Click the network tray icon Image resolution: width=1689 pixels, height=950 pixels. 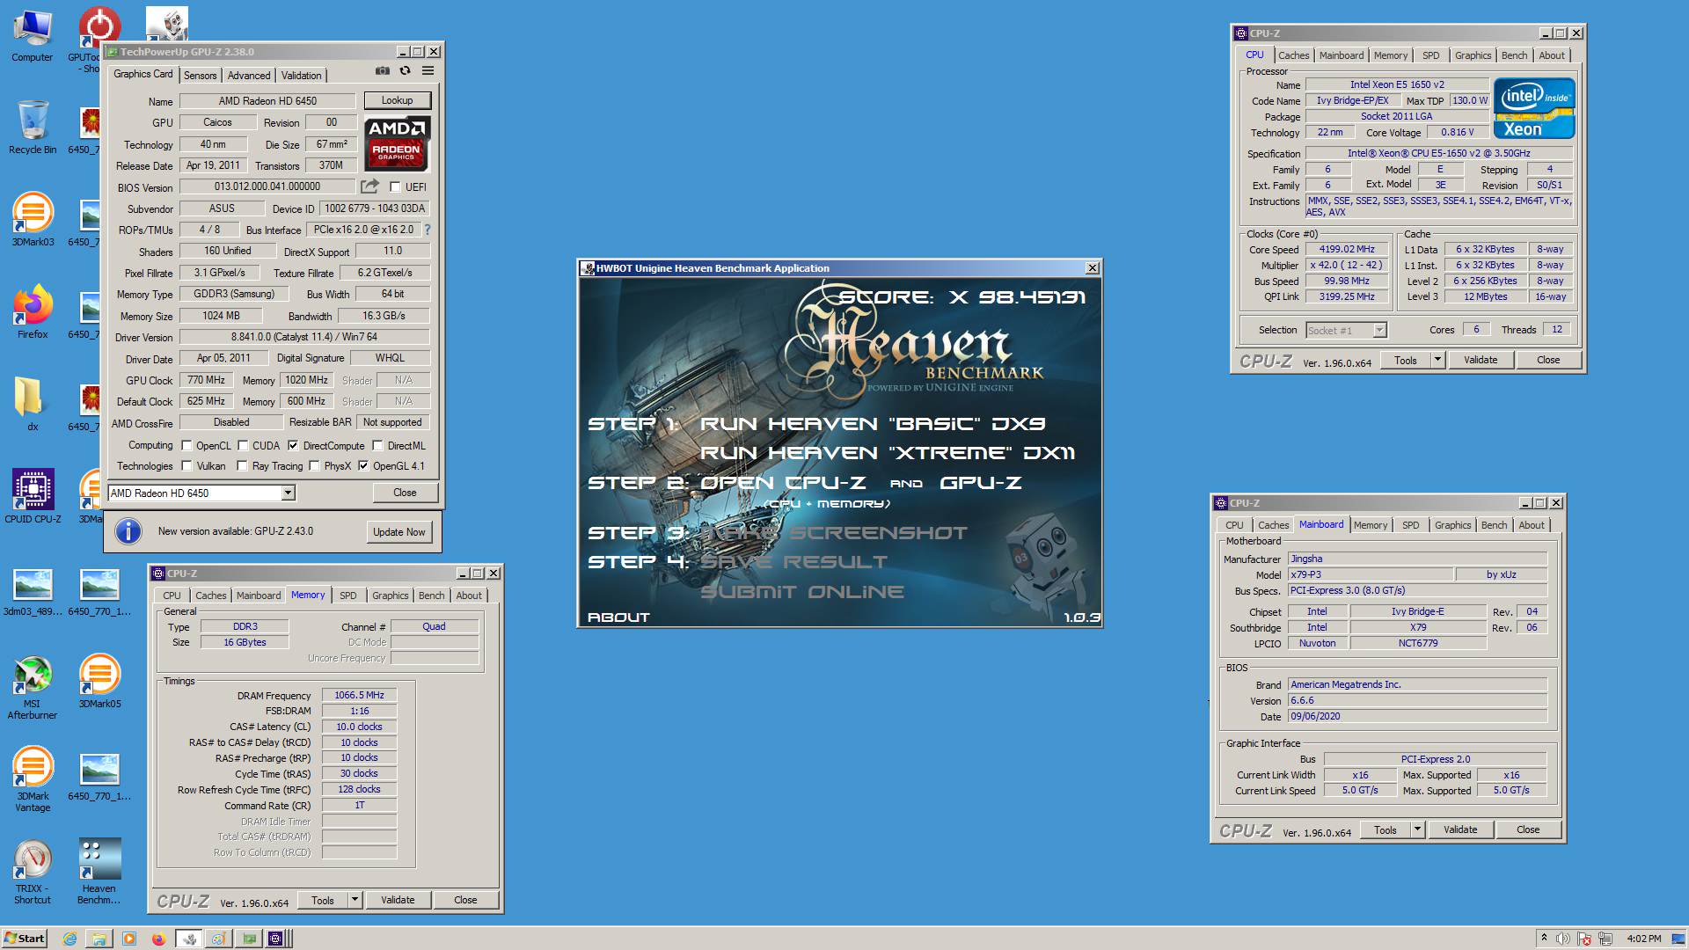coord(1605,939)
